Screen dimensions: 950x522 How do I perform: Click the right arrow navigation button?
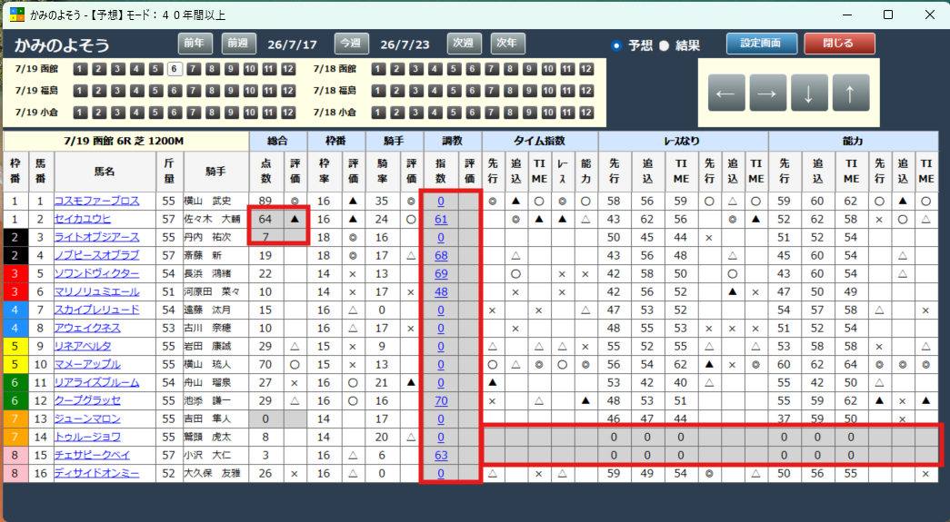767,93
